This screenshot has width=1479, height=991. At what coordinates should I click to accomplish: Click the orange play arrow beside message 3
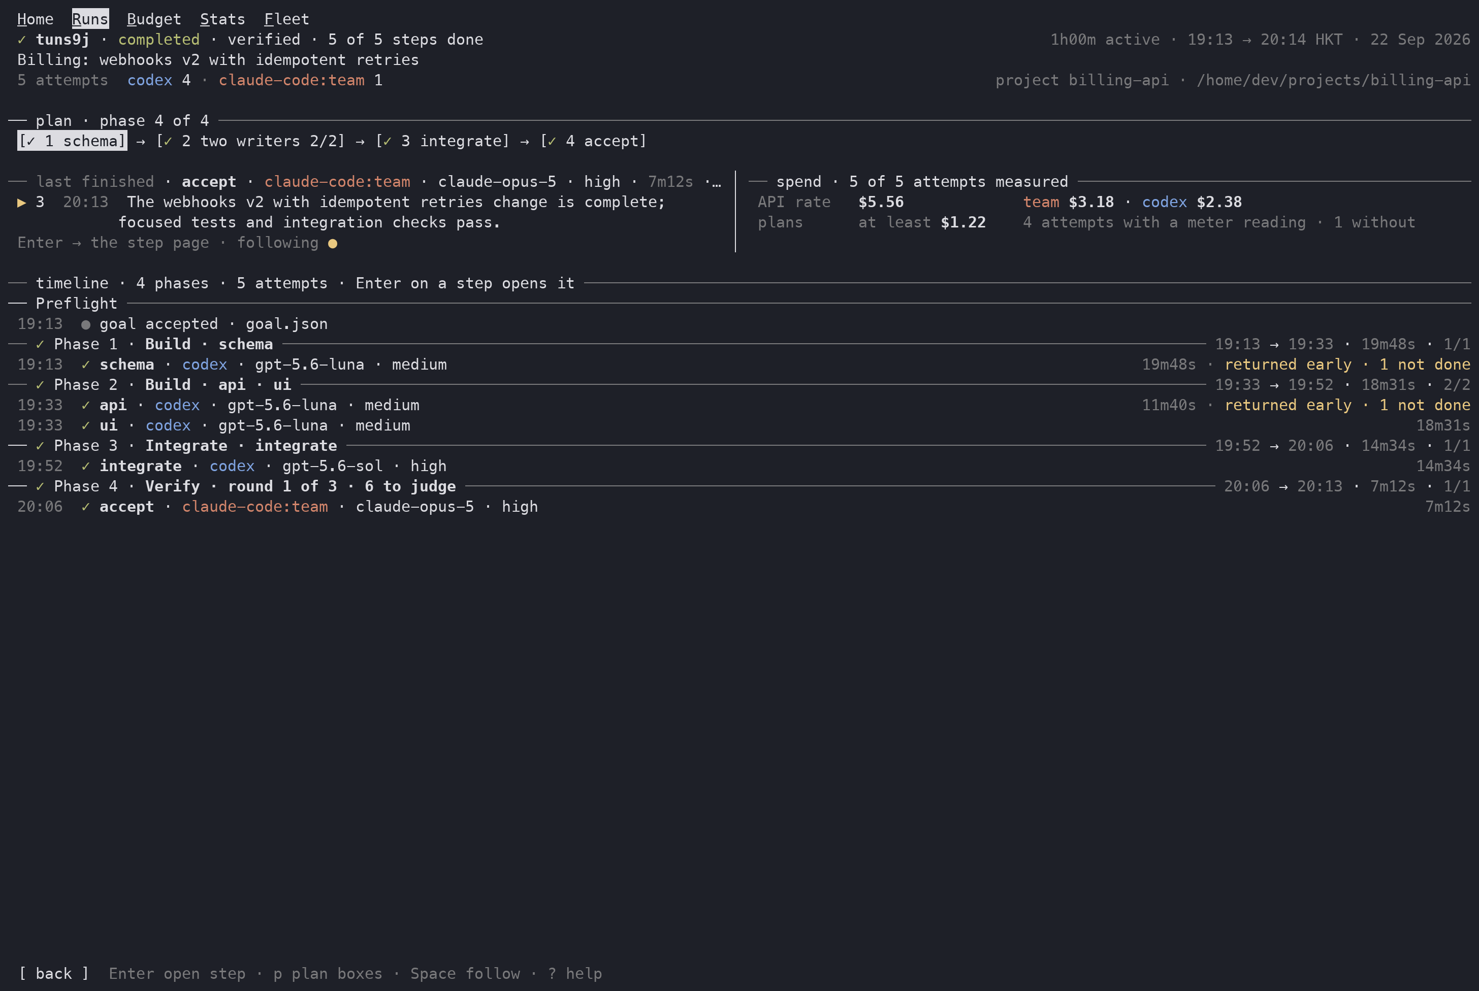(x=21, y=202)
